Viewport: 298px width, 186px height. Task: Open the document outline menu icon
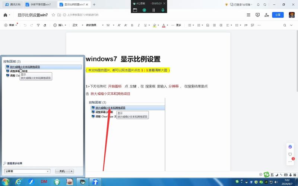(248, 15)
